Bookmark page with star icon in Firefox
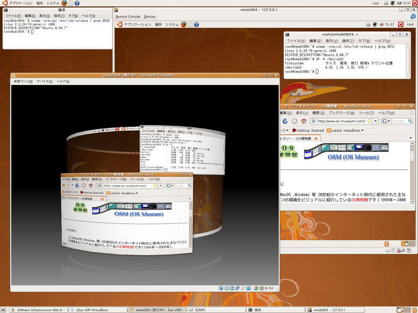418x313 pixels. 369,121
